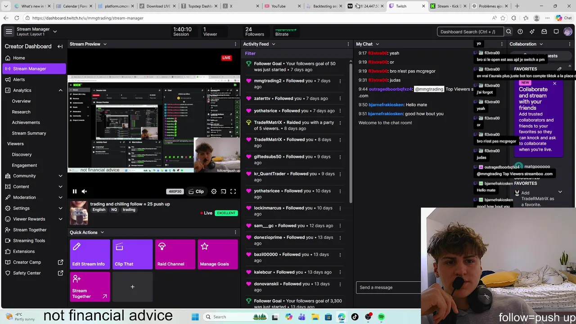Open TikTok from the Windows taskbar
This screenshot has height=324, width=576.
(x=355, y=317)
